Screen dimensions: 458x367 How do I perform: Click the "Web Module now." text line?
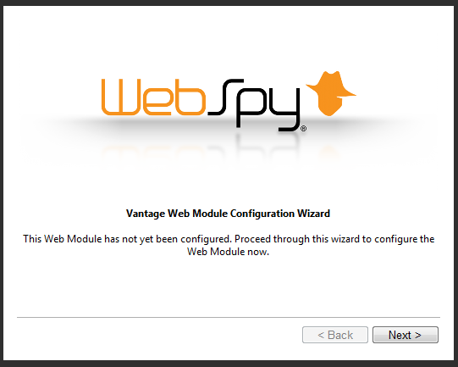pos(228,252)
